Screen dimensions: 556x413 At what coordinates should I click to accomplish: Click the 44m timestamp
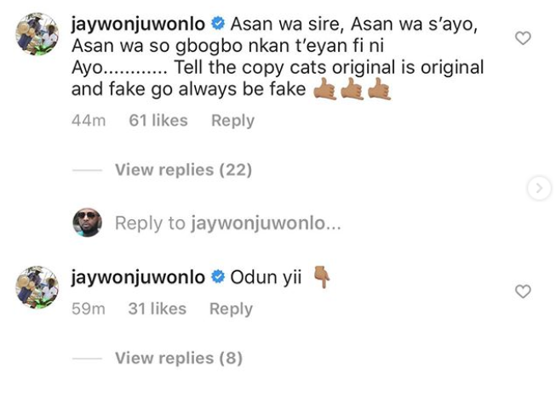coord(89,121)
